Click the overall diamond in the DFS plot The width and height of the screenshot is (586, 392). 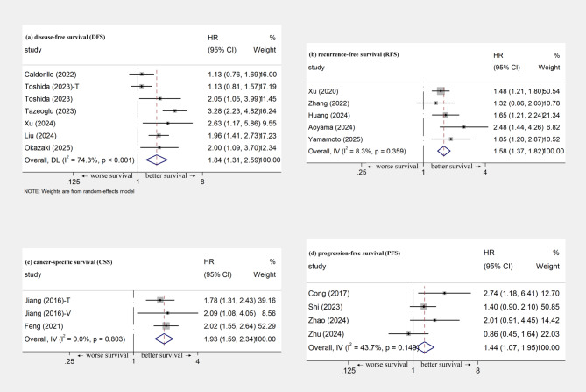(156, 160)
